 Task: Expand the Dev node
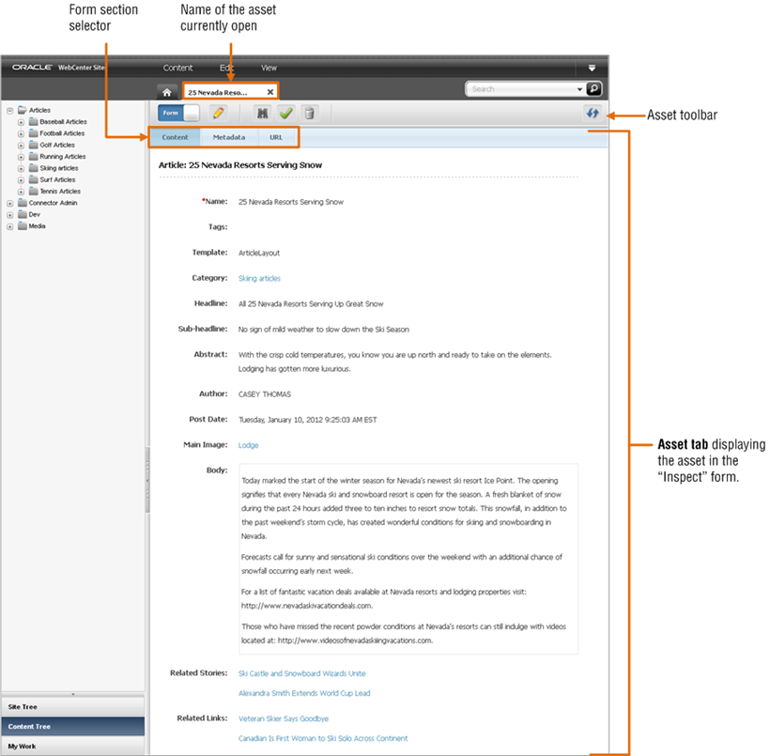[x=9, y=215]
